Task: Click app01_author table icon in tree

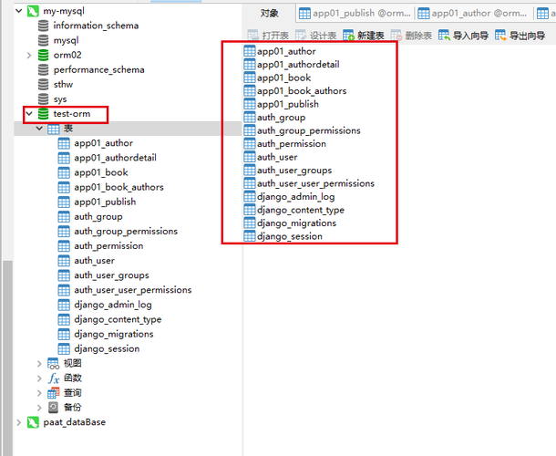Action: pyautogui.click(x=64, y=143)
